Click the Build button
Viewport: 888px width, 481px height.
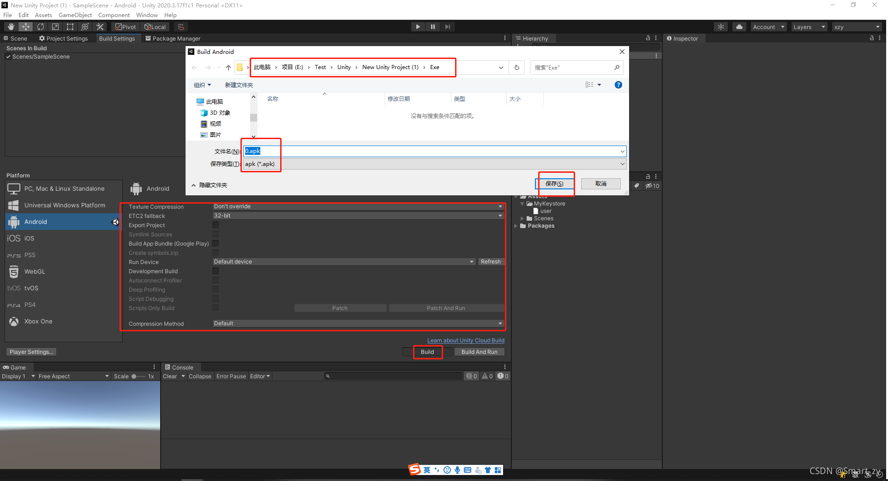(427, 352)
